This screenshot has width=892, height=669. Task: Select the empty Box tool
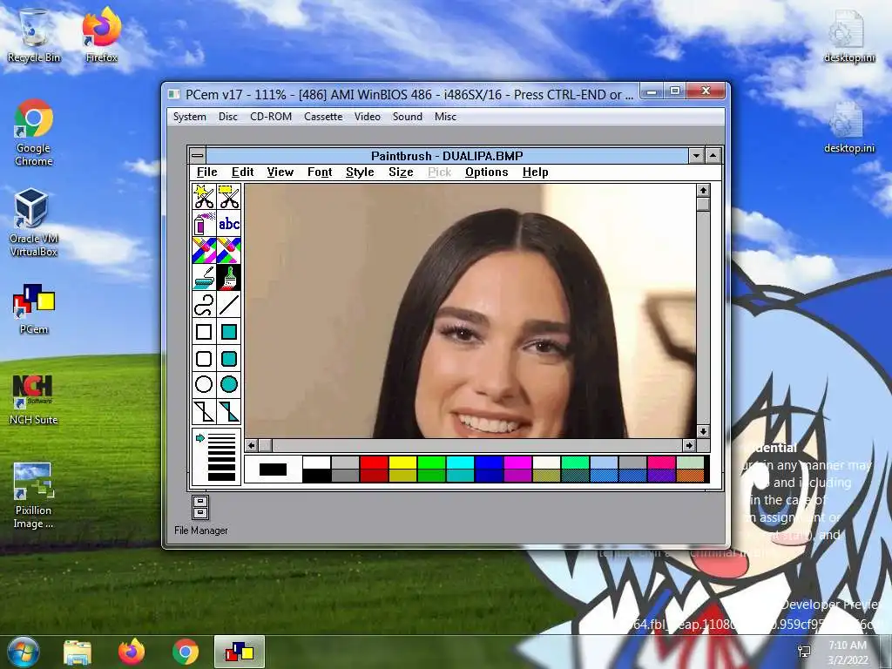204,331
